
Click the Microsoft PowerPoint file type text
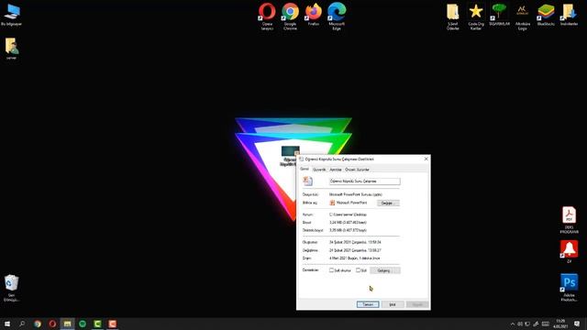pyautogui.click(x=356, y=194)
